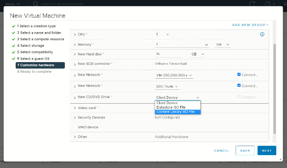The height and width of the screenshot is (168, 287).
Task: Click step 7 Customize hardware
Action: pyautogui.click(x=40, y=65)
